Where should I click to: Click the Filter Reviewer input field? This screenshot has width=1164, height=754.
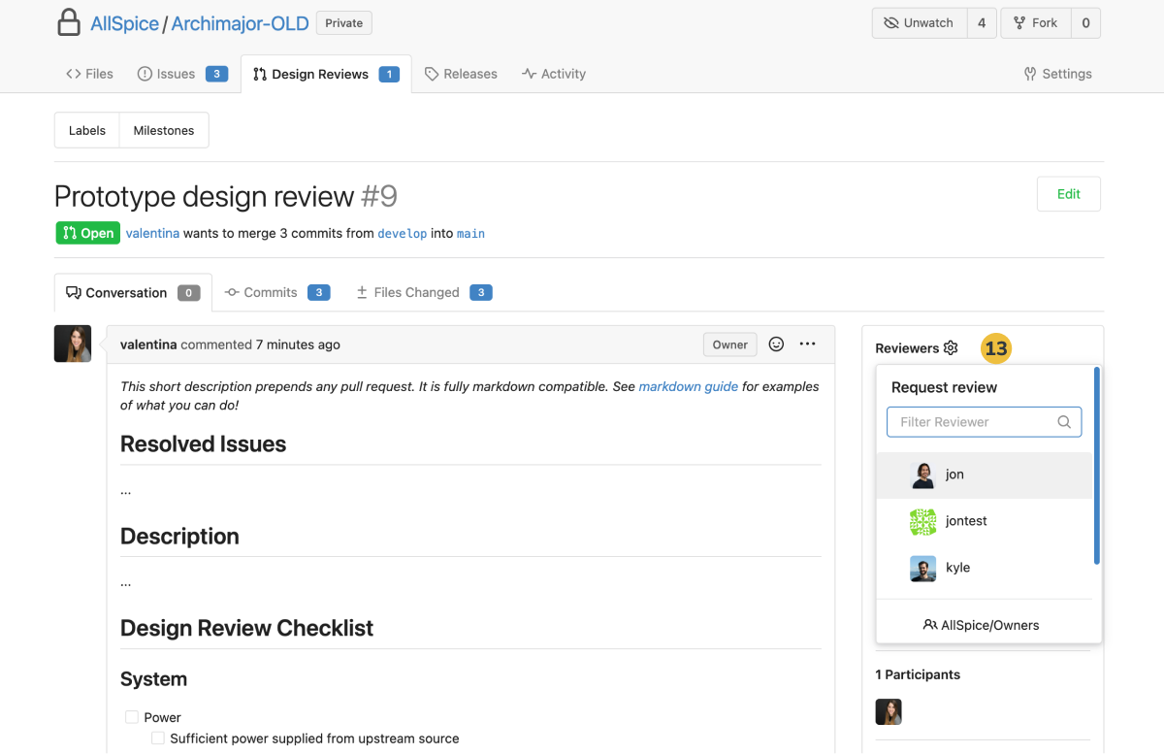pyautogui.click(x=984, y=422)
